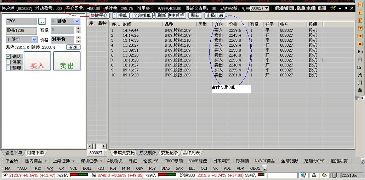Select the 15-minute period icon
This screenshot has height=180, width=365.
point(360,28)
